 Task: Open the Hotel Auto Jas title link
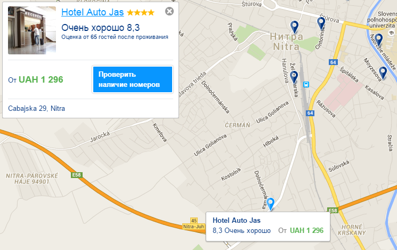[x=92, y=12]
